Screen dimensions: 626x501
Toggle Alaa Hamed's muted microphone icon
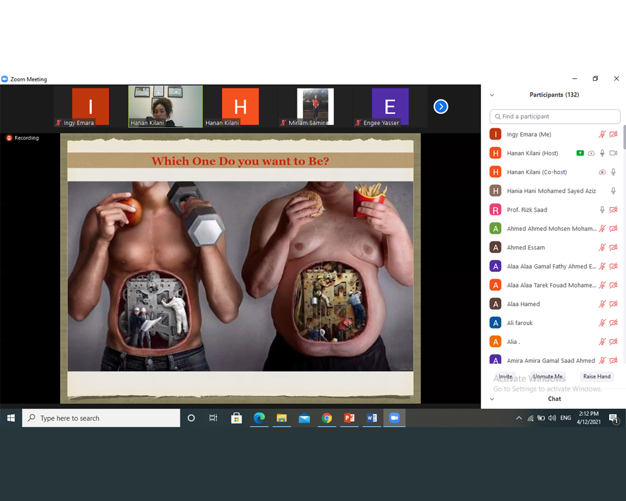[x=602, y=304]
